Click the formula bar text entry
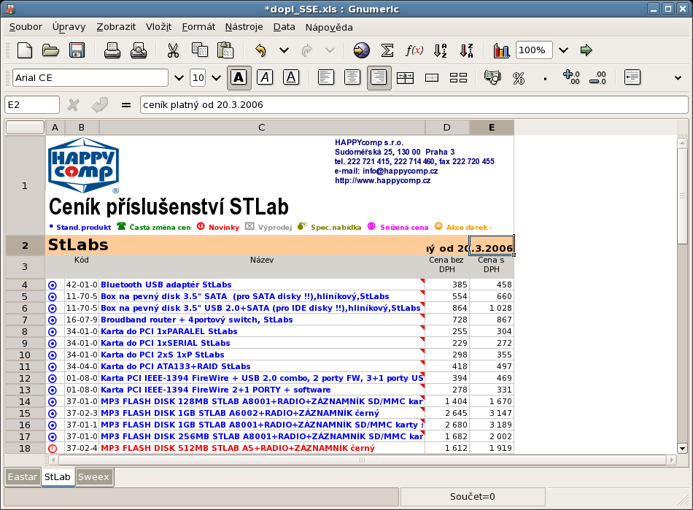The image size is (693, 510). pos(414,105)
